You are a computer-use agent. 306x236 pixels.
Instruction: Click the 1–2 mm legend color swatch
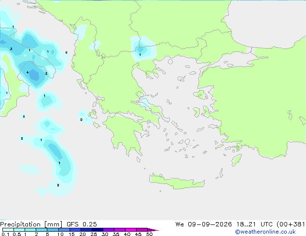click(30, 230)
